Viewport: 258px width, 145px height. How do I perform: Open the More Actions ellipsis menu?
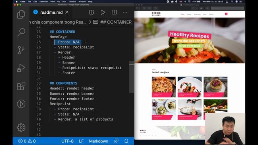[x=125, y=12]
